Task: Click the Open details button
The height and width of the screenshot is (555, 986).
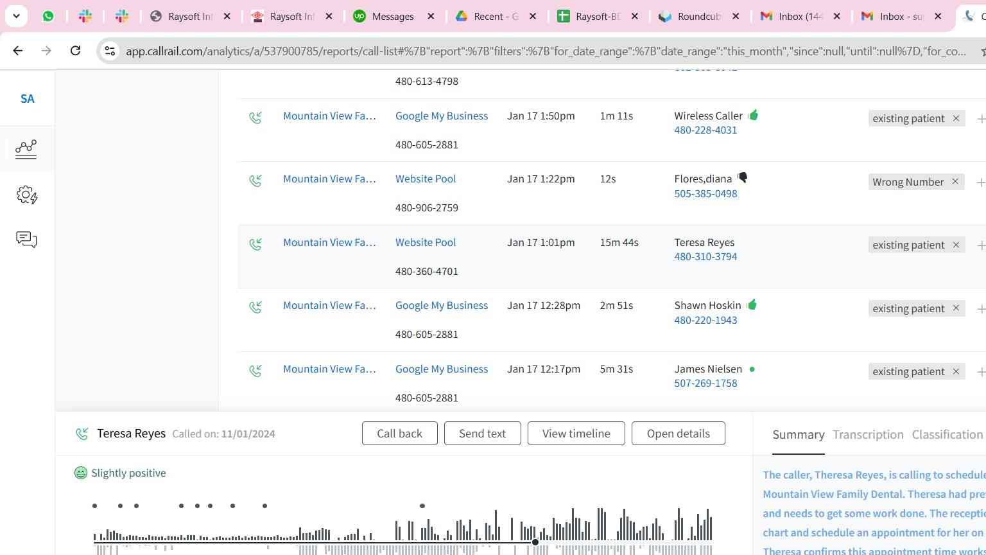Action: click(x=678, y=433)
